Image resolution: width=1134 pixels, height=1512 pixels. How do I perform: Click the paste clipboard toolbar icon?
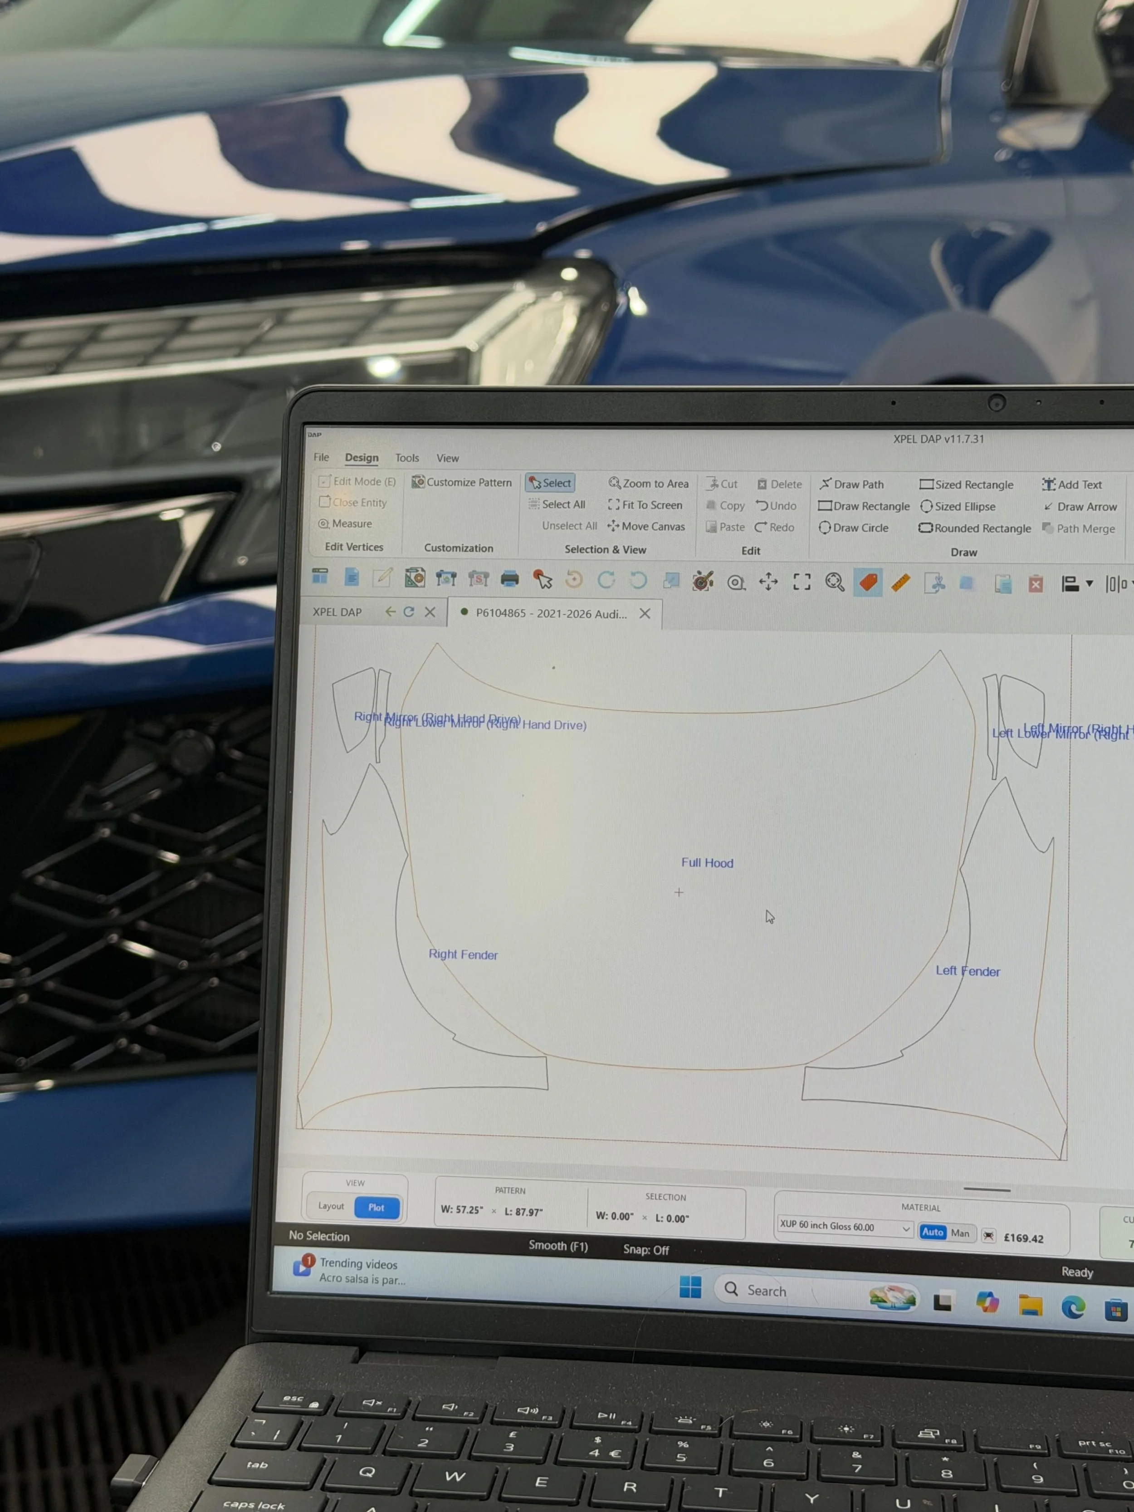pos(1003,584)
